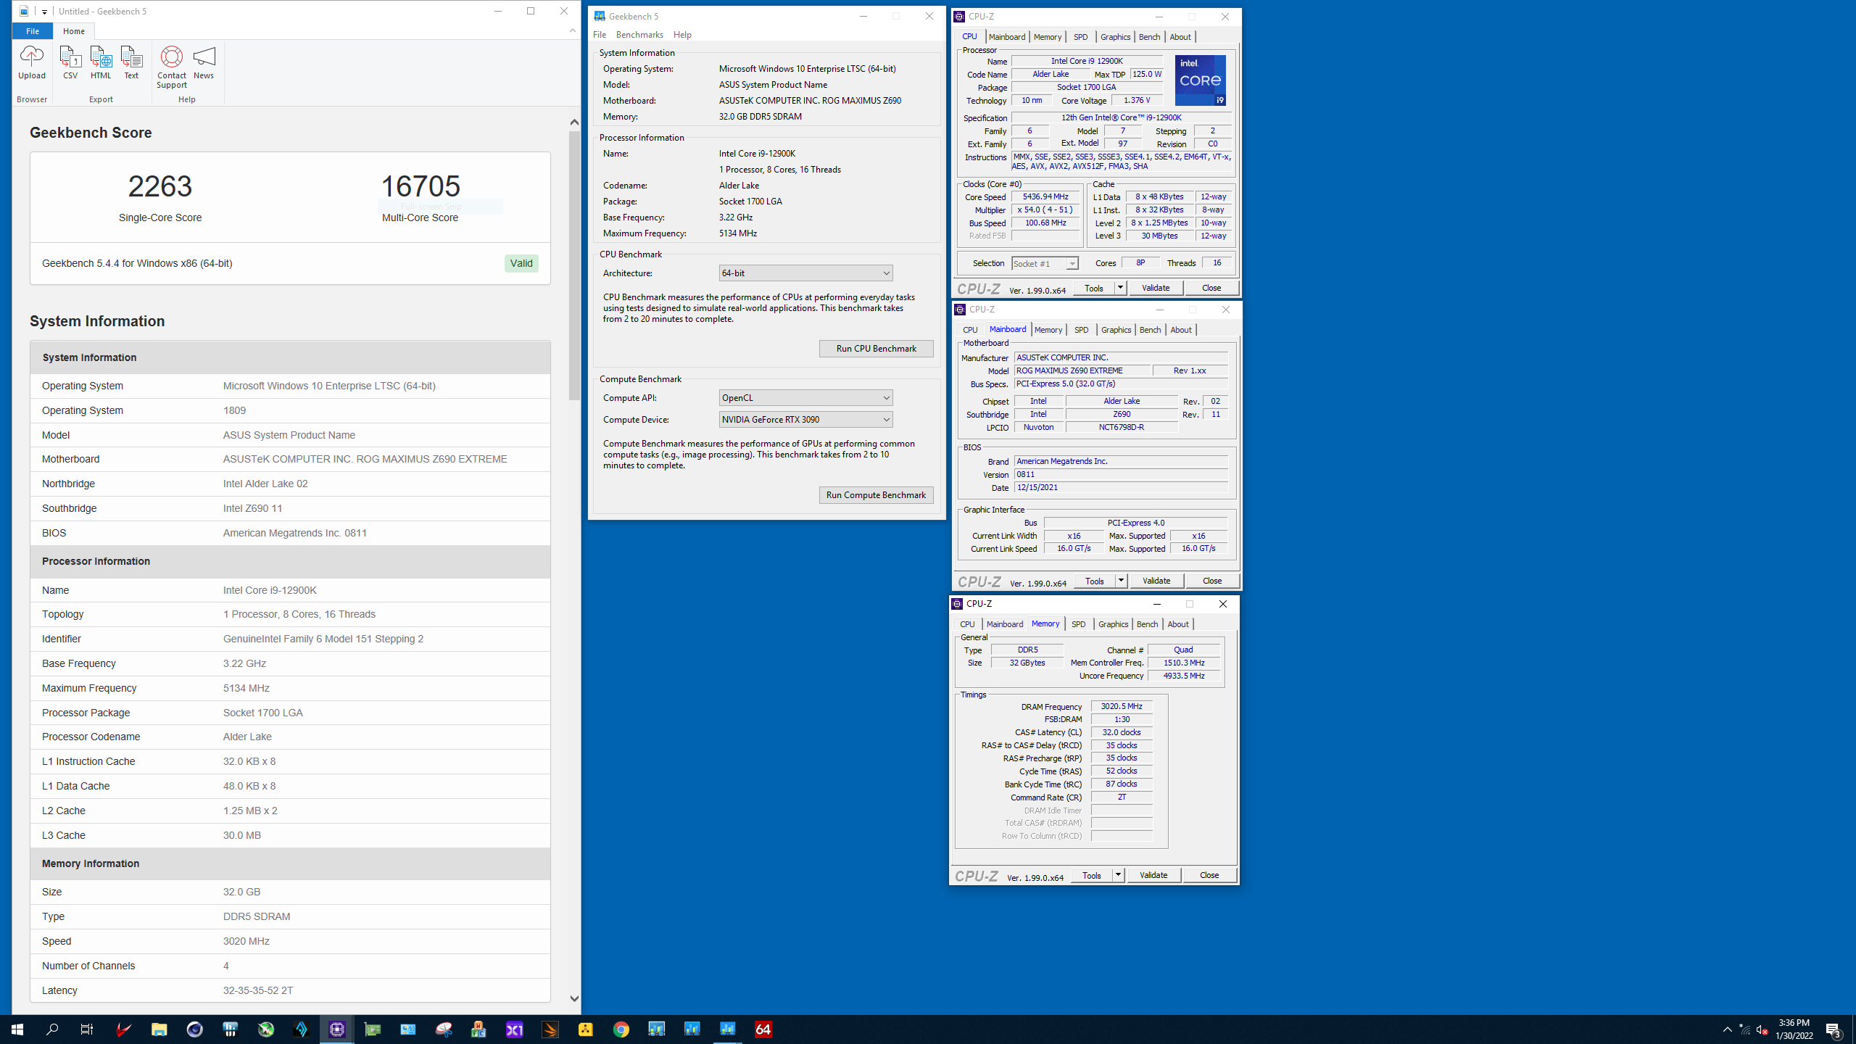This screenshot has height=1044, width=1856.
Task: Open the purple X1 taskbar icon
Action: (x=514, y=1029)
